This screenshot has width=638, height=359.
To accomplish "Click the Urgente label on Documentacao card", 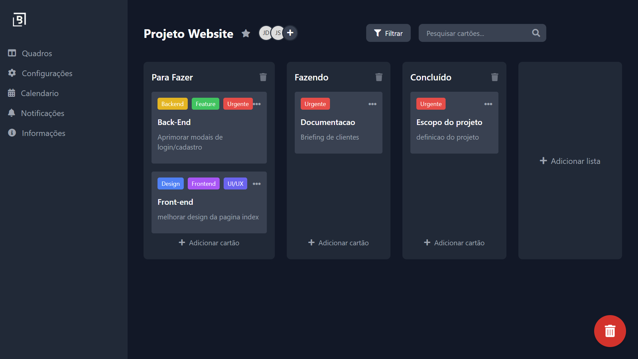I will coord(315,104).
